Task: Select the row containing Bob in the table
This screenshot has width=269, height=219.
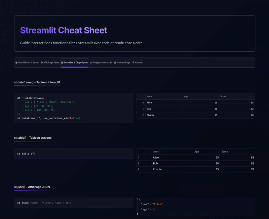Action: pyautogui.click(x=156, y=163)
